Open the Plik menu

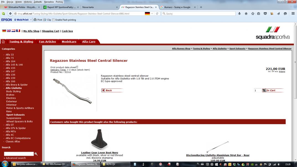(3, 2)
